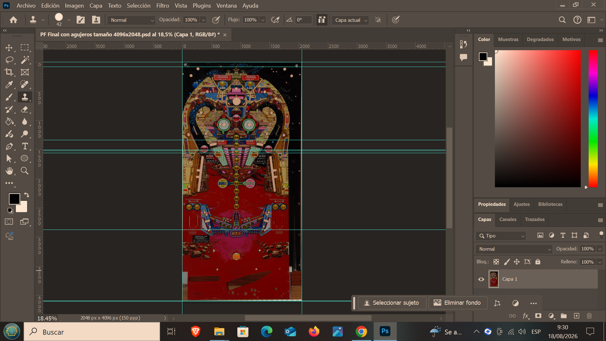Switch to the Canales tab
The height and width of the screenshot is (341, 606).
tap(508, 219)
